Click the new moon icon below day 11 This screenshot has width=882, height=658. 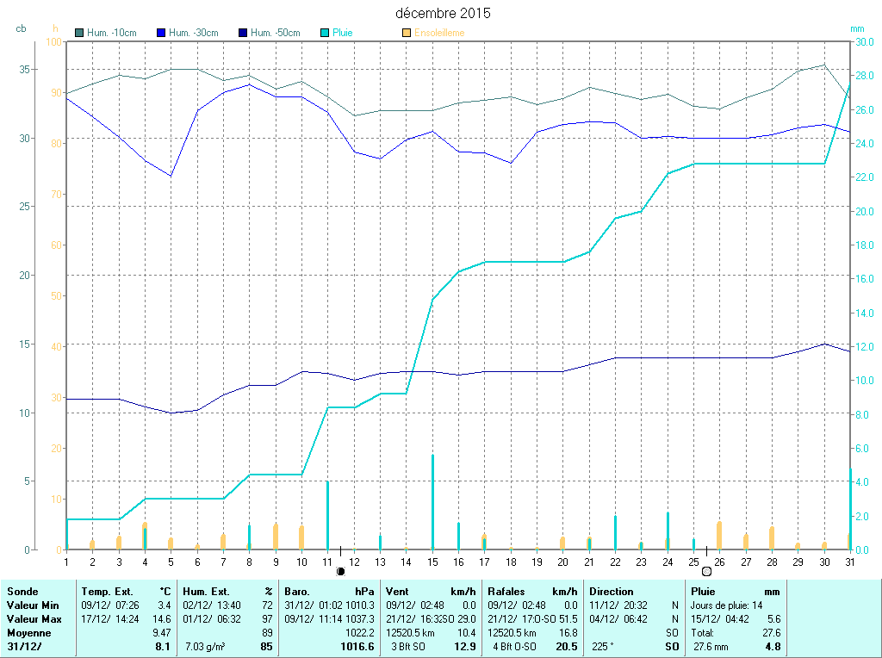(x=341, y=570)
